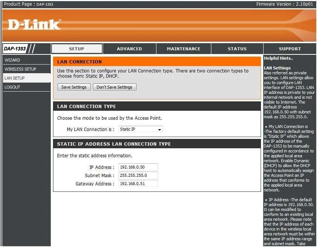Open the MAINTENANCE tab

pyautogui.click(x=184, y=49)
